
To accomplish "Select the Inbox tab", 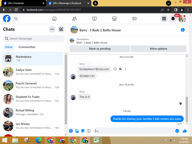I will click(9, 47).
